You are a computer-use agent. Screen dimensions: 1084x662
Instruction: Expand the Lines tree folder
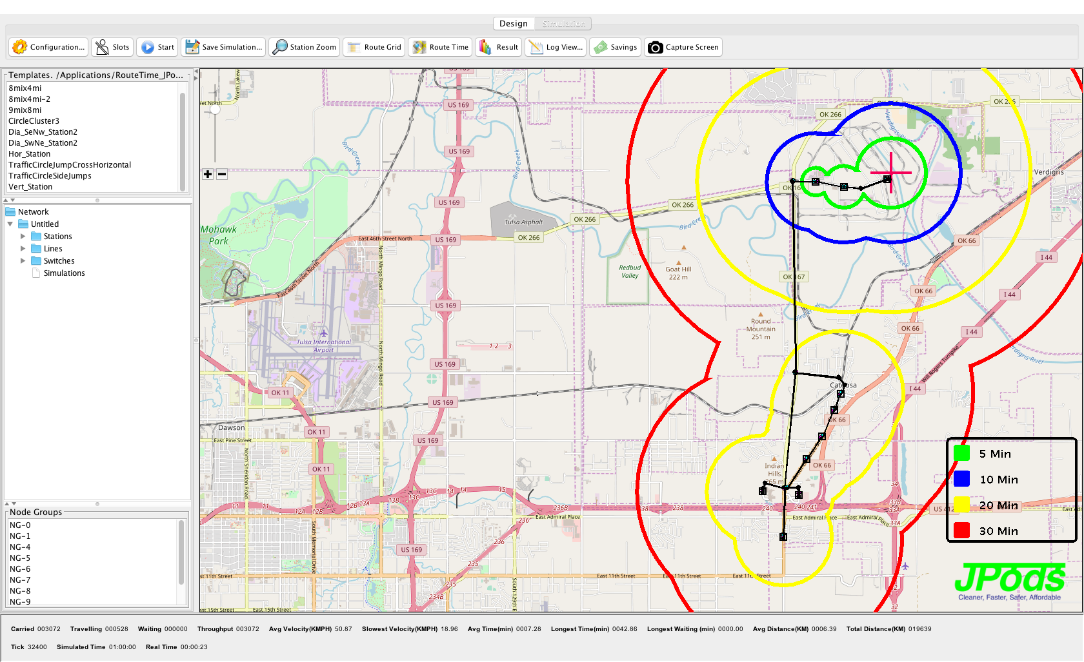23,249
